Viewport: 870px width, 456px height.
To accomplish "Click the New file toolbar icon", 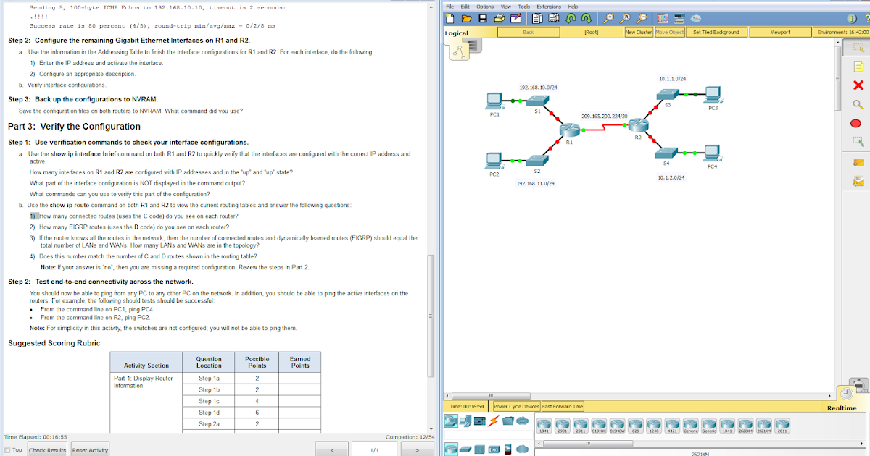I will coord(449,18).
